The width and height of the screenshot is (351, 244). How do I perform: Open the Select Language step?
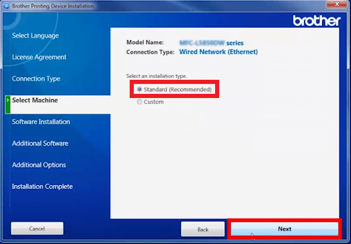[35, 35]
